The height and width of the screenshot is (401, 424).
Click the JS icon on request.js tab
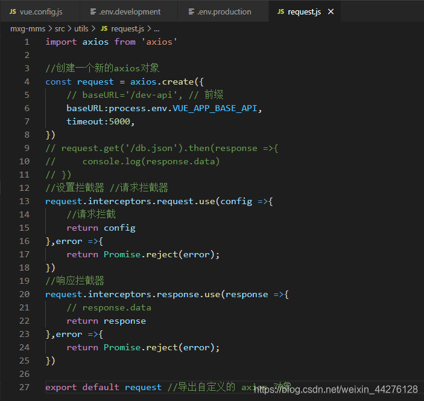(x=281, y=11)
